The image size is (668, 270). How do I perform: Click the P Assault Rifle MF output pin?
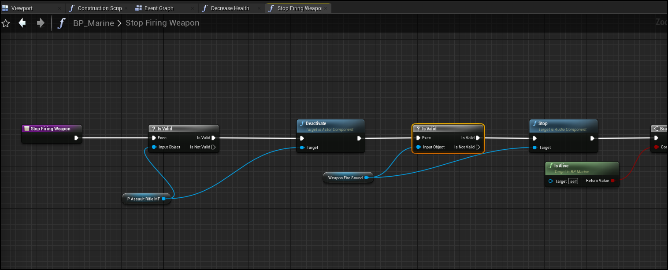click(163, 199)
